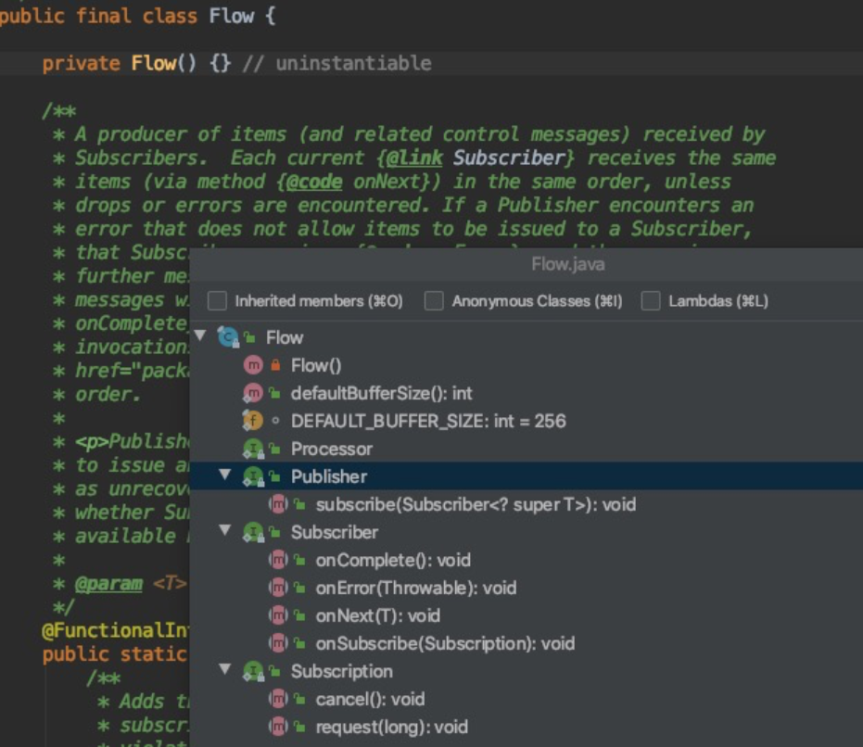The width and height of the screenshot is (863, 747).
Task: Click the cancel method icon
Action: coord(278,699)
